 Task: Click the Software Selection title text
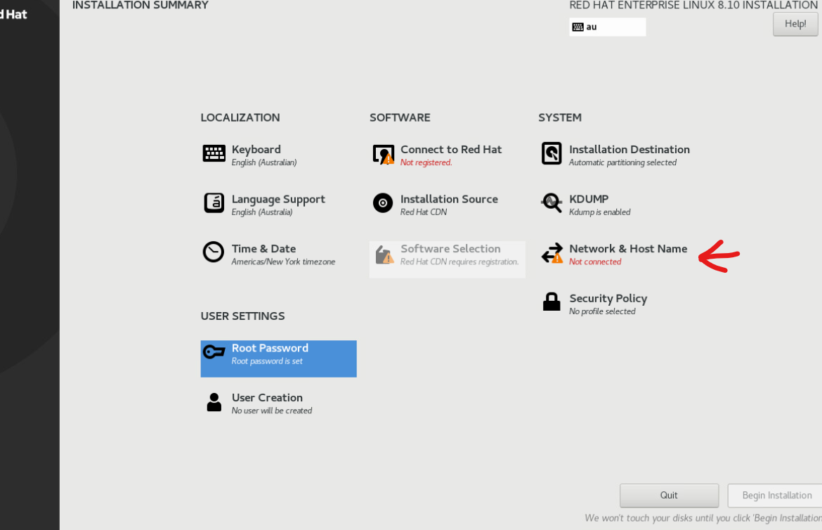(450, 249)
